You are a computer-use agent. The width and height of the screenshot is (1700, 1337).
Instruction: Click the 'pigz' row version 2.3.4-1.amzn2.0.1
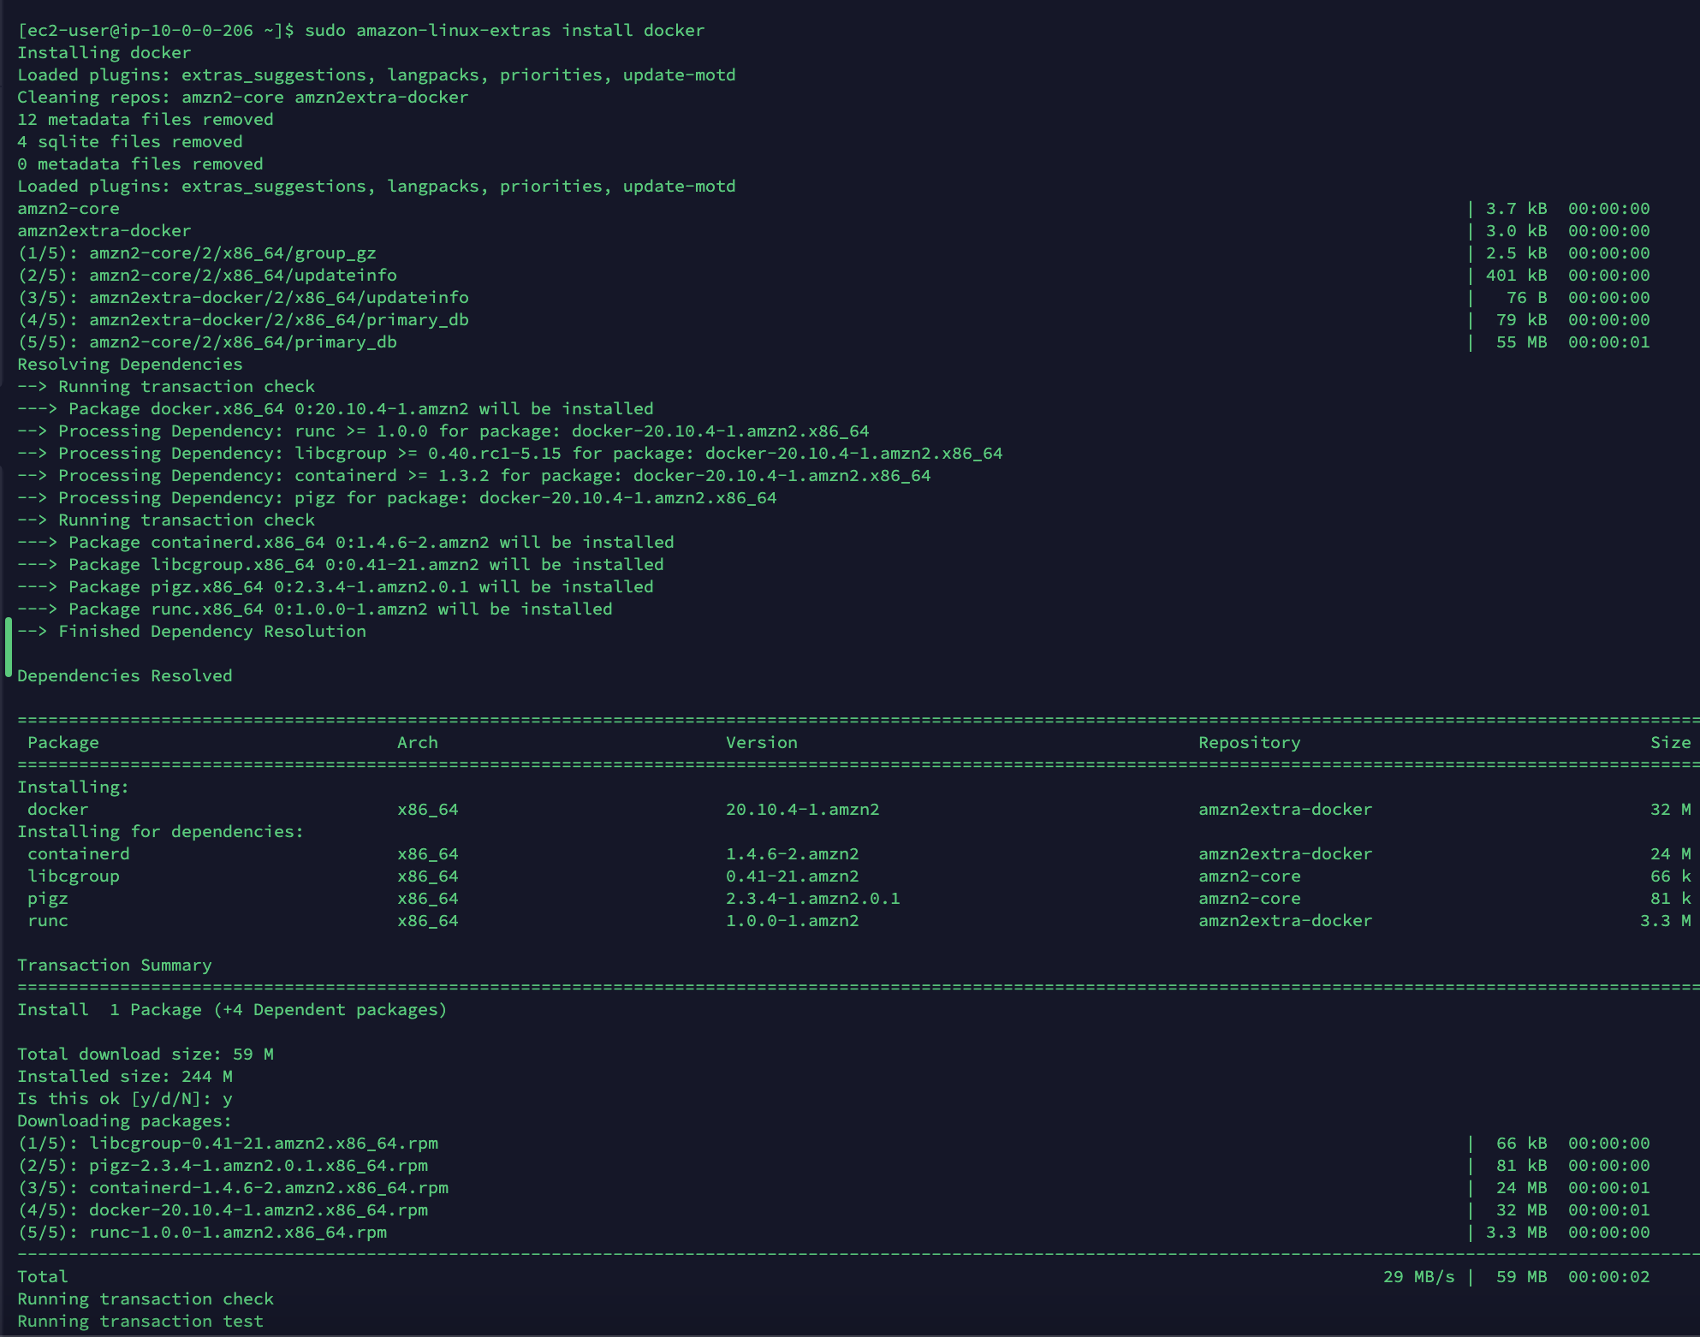tap(812, 899)
